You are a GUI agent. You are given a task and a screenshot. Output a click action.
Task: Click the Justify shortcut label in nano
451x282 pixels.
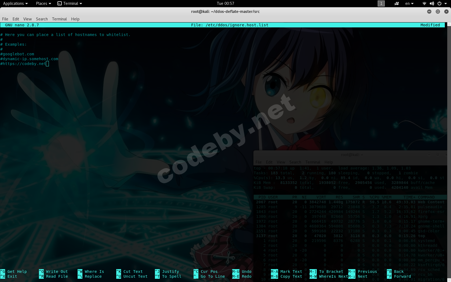point(170,272)
